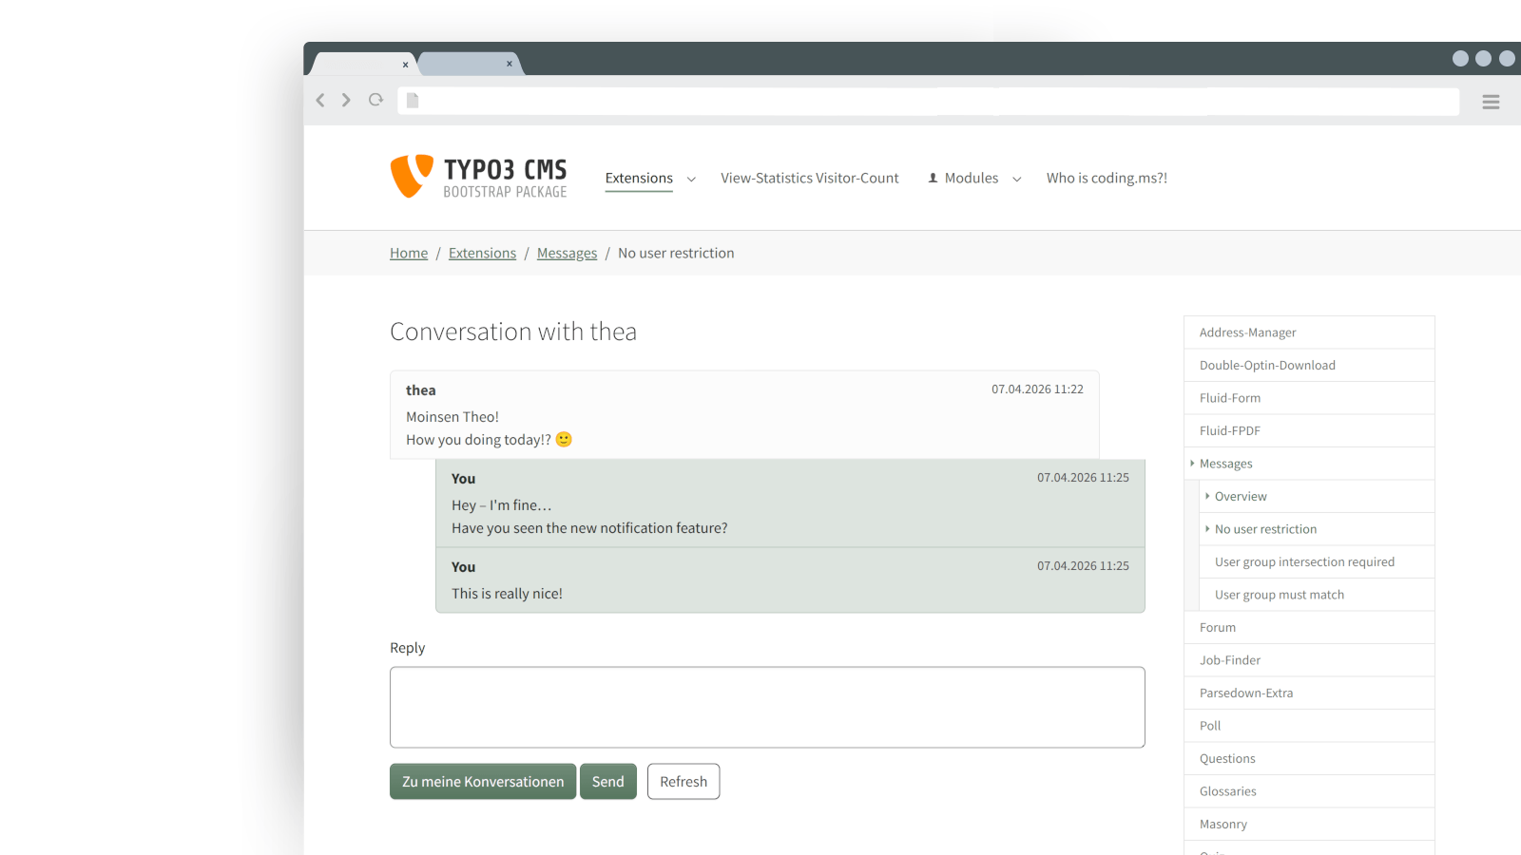Click the smiley emoji in thea's message

pyautogui.click(x=563, y=439)
